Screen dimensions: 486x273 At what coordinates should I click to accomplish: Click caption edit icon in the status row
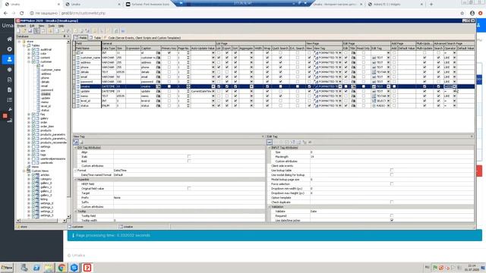click(159, 105)
